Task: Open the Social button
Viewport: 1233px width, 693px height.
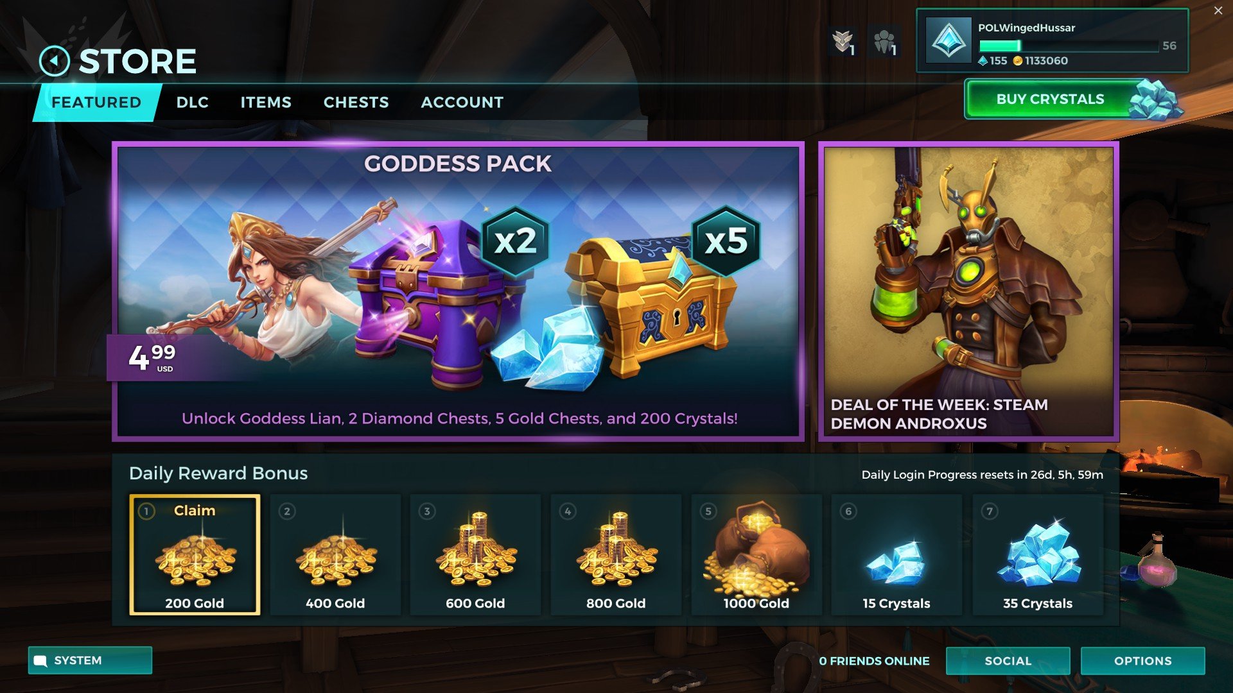Action: pyautogui.click(x=1008, y=661)
